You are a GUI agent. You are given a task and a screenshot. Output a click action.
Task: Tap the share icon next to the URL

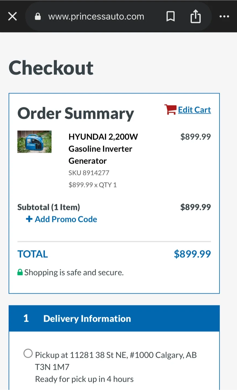pos(196,16)
